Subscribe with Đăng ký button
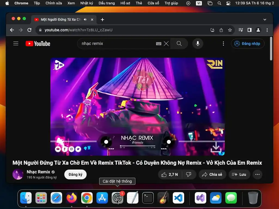 (x=75, y=174)
